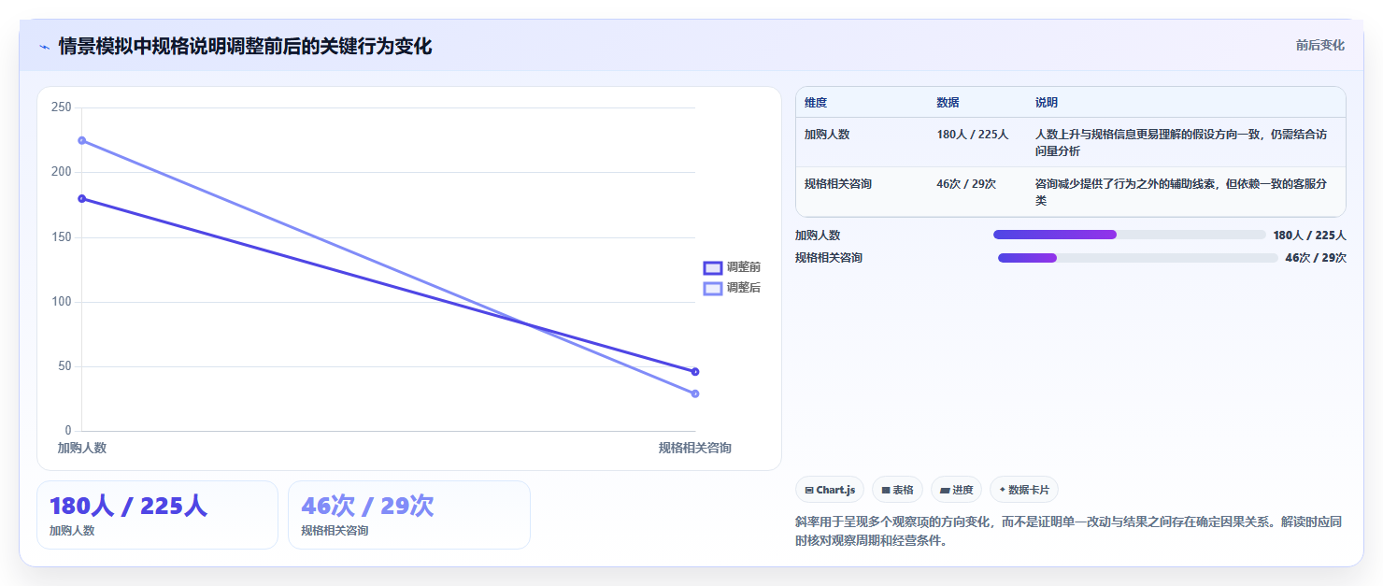This screenshot has height=586, width=1383.
Task: Click the 46次 / 29次 data card
Action: click(x=409, y=515)
